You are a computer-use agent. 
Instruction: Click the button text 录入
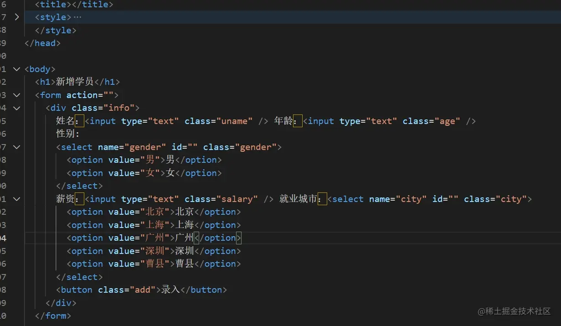tap(171, 290)
